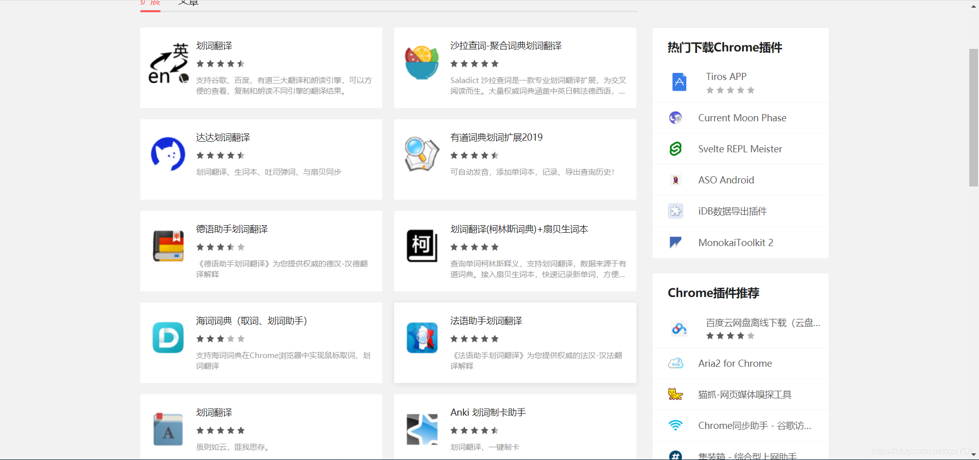
Task: Open the 海词词典 teal D icon
Action: [168, 337]
